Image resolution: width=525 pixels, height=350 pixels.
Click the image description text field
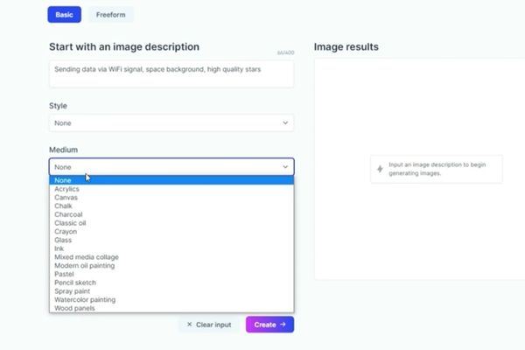coord(171,73)
